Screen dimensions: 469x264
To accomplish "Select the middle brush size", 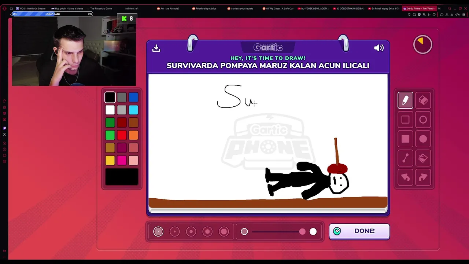I will point(191,231).
